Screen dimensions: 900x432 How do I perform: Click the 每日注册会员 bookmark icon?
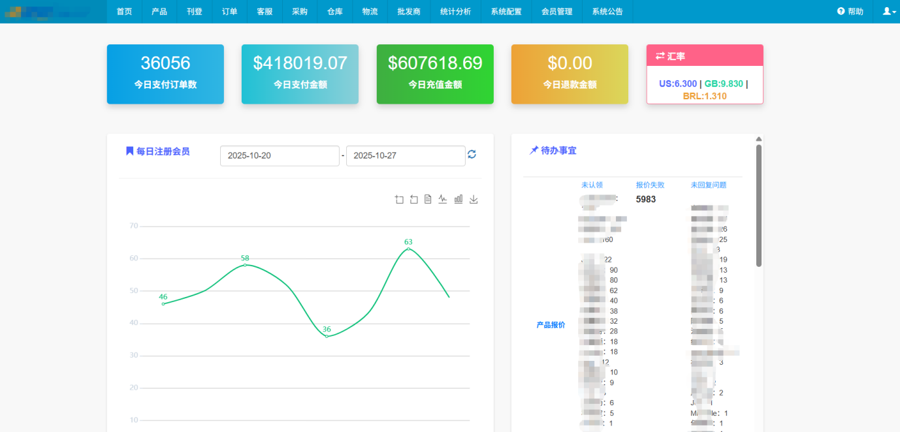(x=129, y=151)
